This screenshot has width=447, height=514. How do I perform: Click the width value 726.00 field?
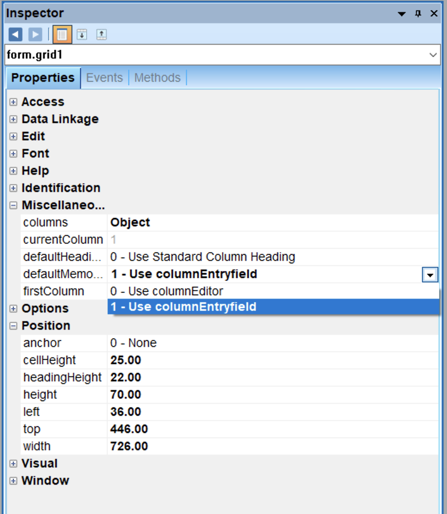272,446
